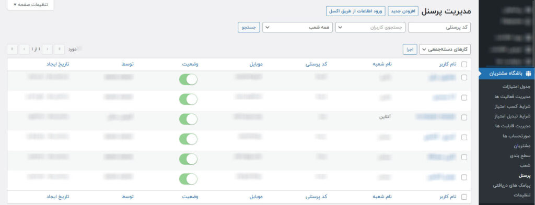Check the checkbox of the first personnel row
The height and width of the screenshot is (205, 535).
[464, 78]
